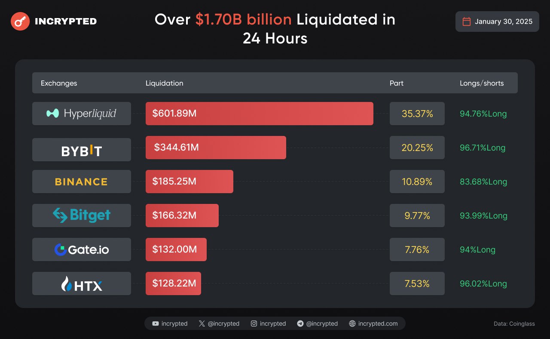Open the incrypted.com link
Image resolution: width=550 pixels, height=339 pixels.
[x=378, y=324]
